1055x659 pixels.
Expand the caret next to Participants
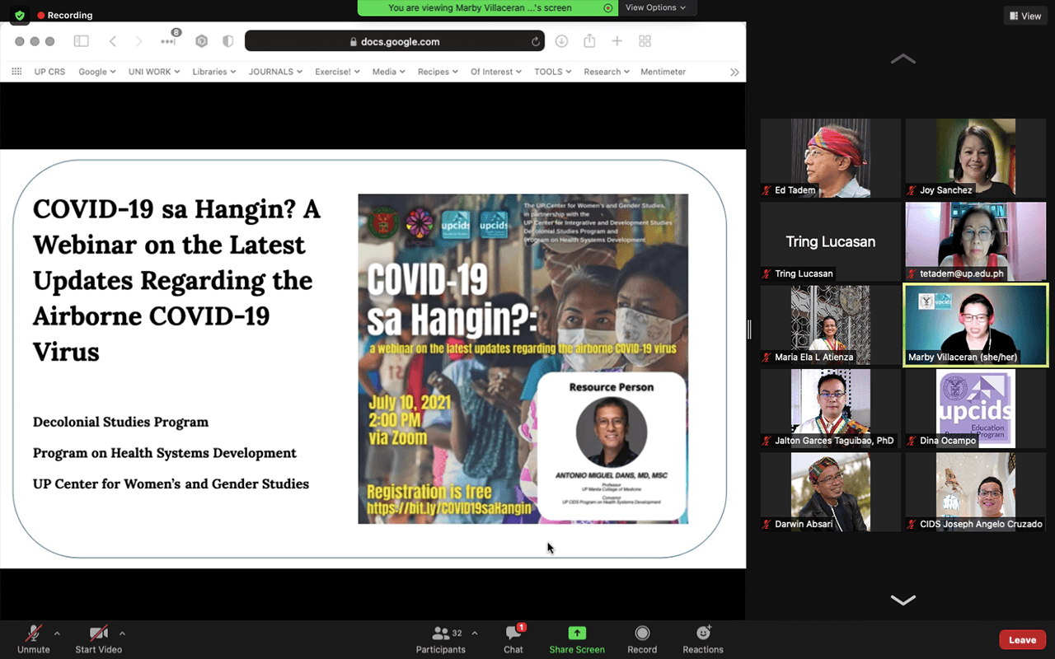click(x=474, y=633)
